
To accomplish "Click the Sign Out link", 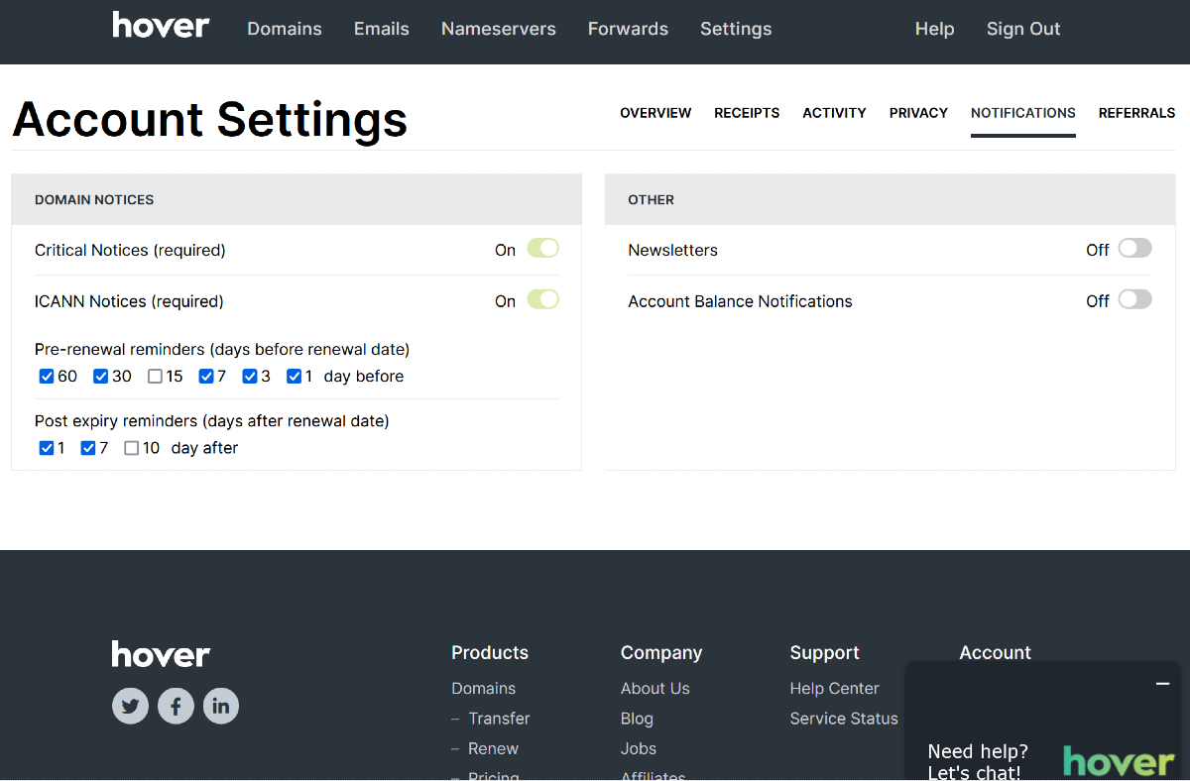I will tap(1023, 29).
